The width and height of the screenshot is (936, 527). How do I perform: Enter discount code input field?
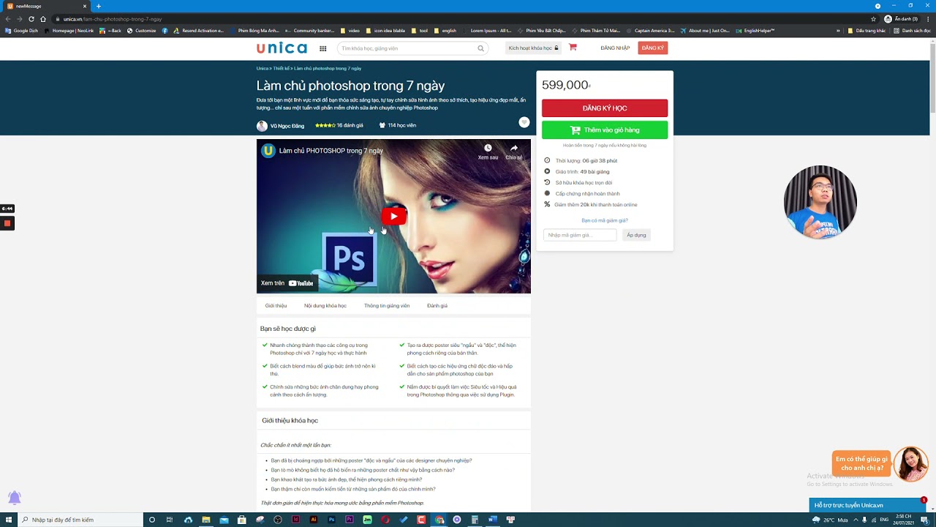pos(580,235)
